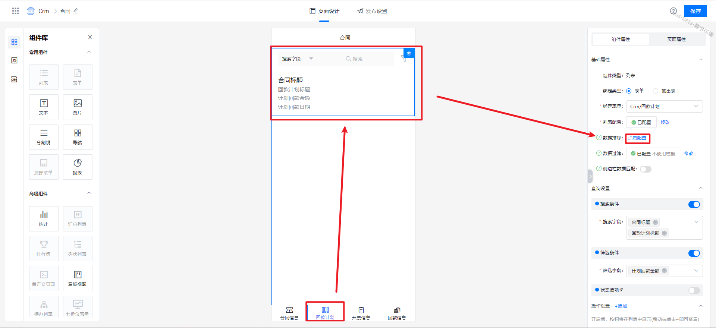This screenshot has height=328, width=716.
Task: Pick the 表单 form component
Action: [x=78, y=77]
